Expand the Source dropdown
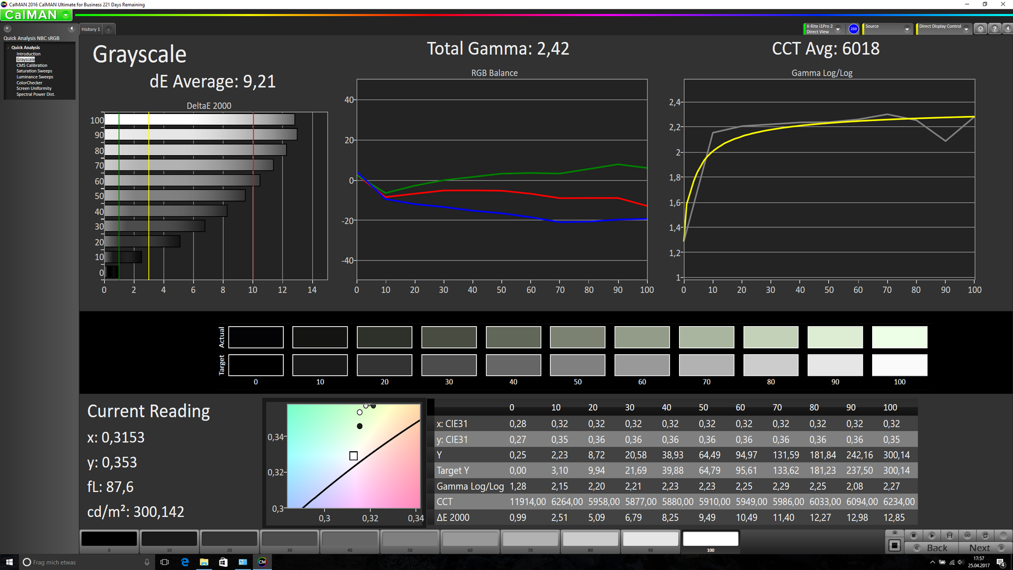The width and height of the screenshot is (1013, 570). click(x=907, y=30)
